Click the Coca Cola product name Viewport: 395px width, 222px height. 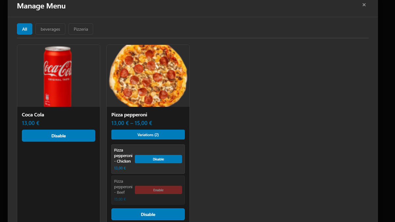tap(33, 115)
